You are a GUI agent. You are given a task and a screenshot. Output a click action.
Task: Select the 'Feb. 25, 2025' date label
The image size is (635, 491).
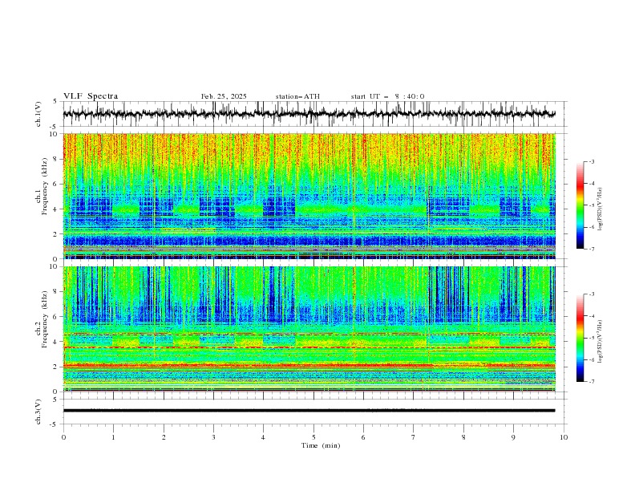coord(224,96)
